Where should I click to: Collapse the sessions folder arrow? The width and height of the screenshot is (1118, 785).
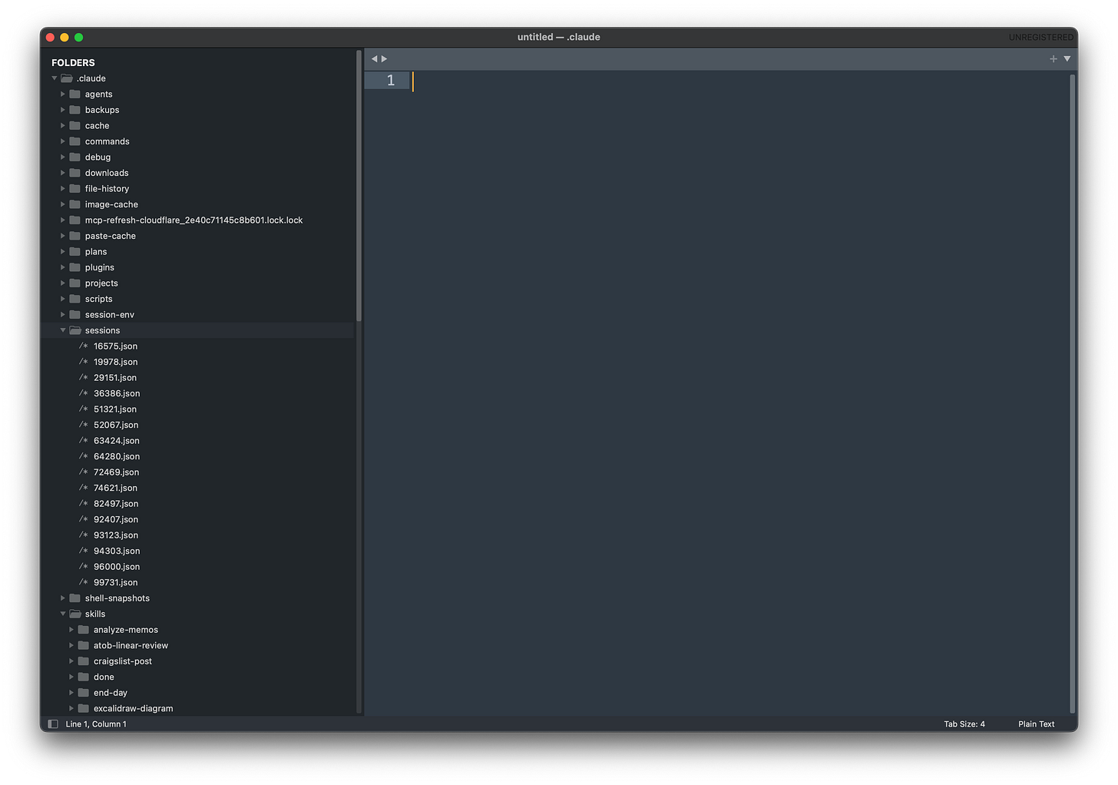[63, 330]
